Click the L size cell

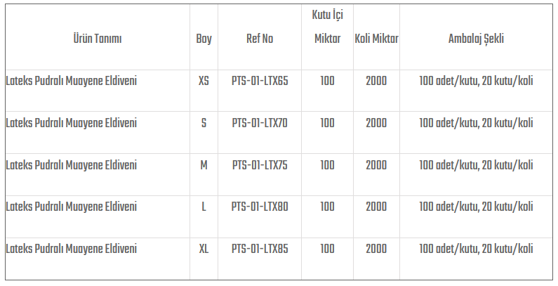204,207
